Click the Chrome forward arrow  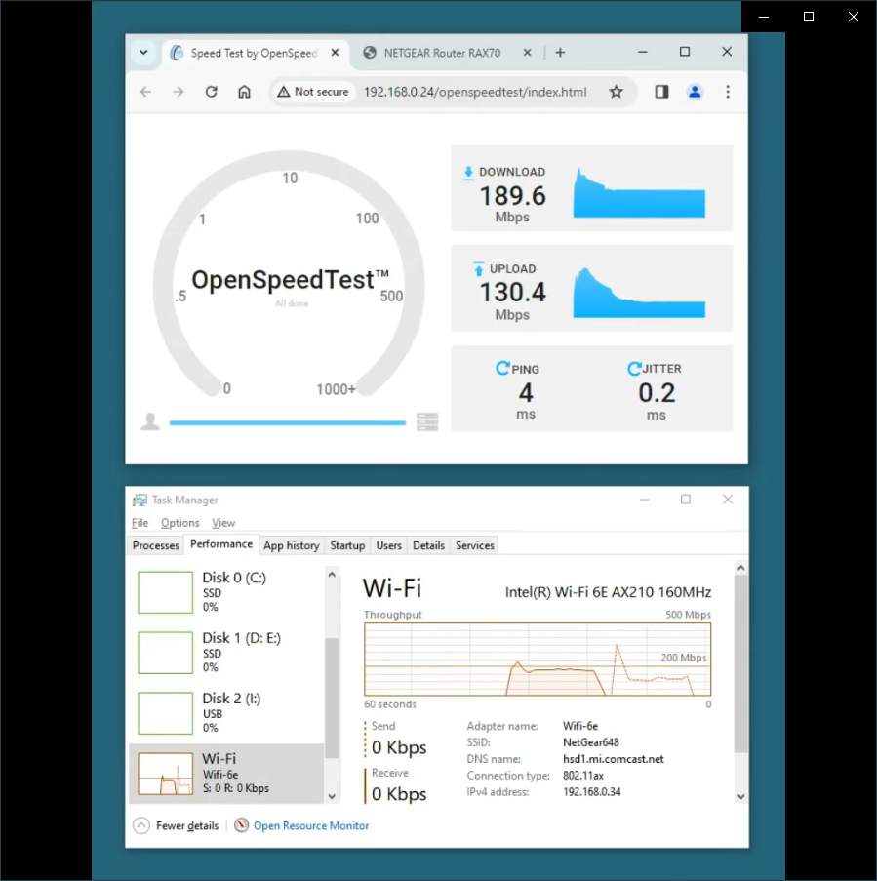(179, 92)
